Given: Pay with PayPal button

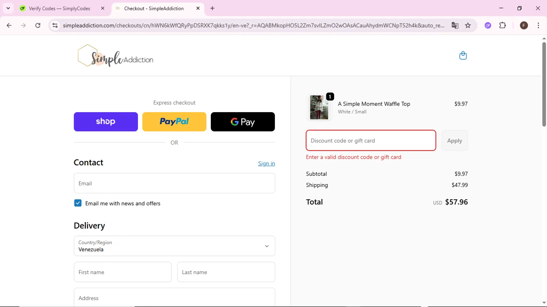Looking at the screenshot, I should point(174,122).
